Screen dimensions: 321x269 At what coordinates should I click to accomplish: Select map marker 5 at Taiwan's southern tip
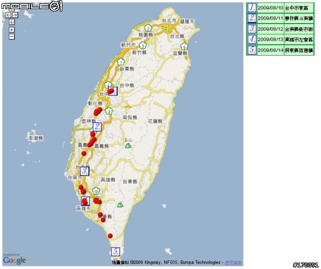(115, 251)
